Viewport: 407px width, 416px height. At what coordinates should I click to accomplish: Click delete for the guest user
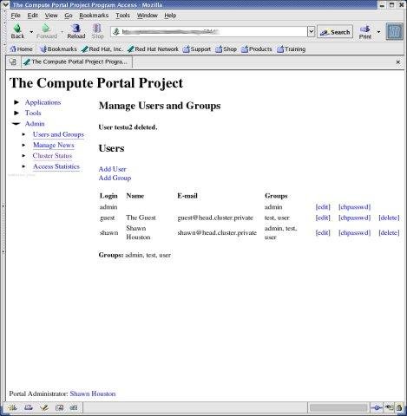point(389,218)
